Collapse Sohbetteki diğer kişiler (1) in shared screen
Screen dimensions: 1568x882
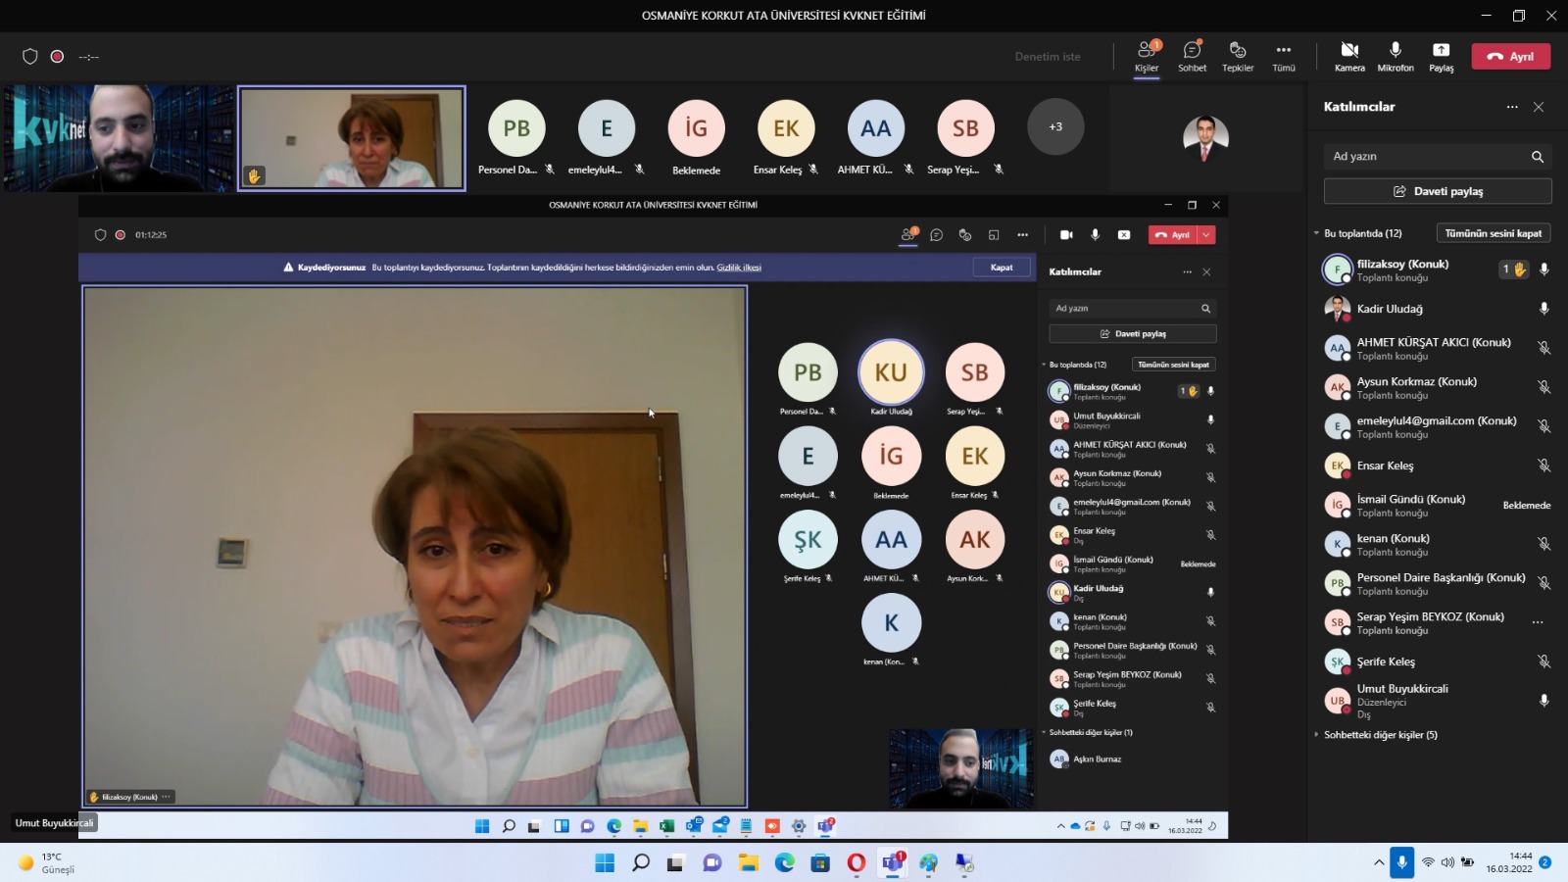click(1044, 733)
